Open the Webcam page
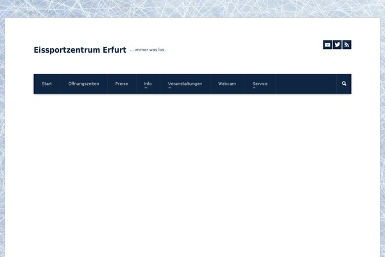The height and width of the screenshot is (257, 385). coord(227,84)
